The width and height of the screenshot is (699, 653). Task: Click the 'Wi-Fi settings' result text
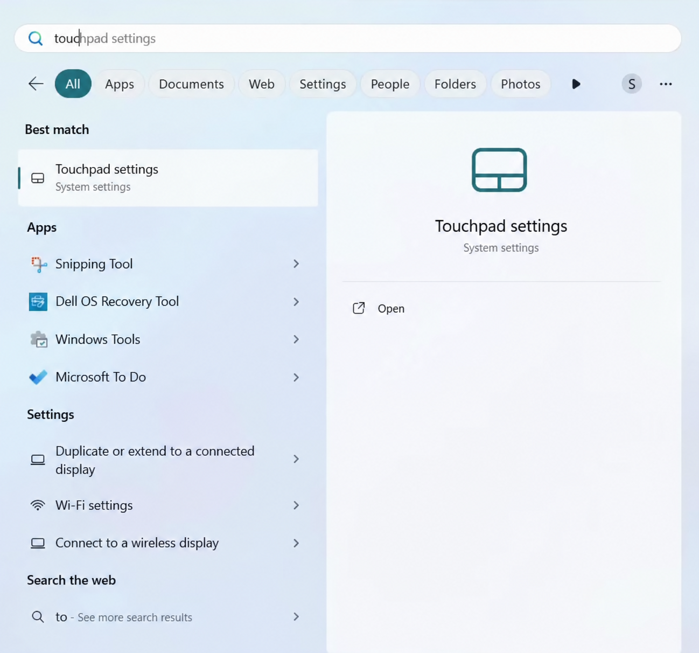tap(94, 505)
